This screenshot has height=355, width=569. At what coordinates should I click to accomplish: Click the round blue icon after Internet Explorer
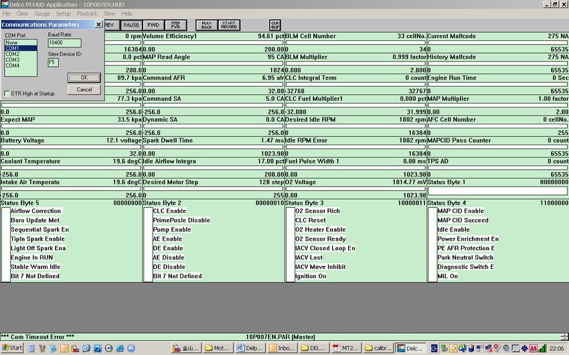pyautogui.click(x=131, y=348)
